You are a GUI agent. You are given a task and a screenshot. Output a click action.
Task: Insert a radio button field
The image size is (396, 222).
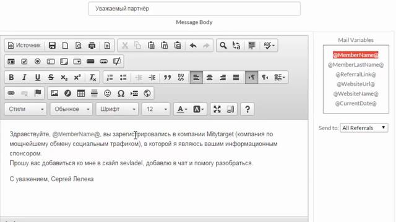coord(37,62)
